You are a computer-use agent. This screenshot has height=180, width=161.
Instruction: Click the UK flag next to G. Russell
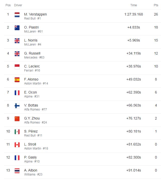coord(17,54)
